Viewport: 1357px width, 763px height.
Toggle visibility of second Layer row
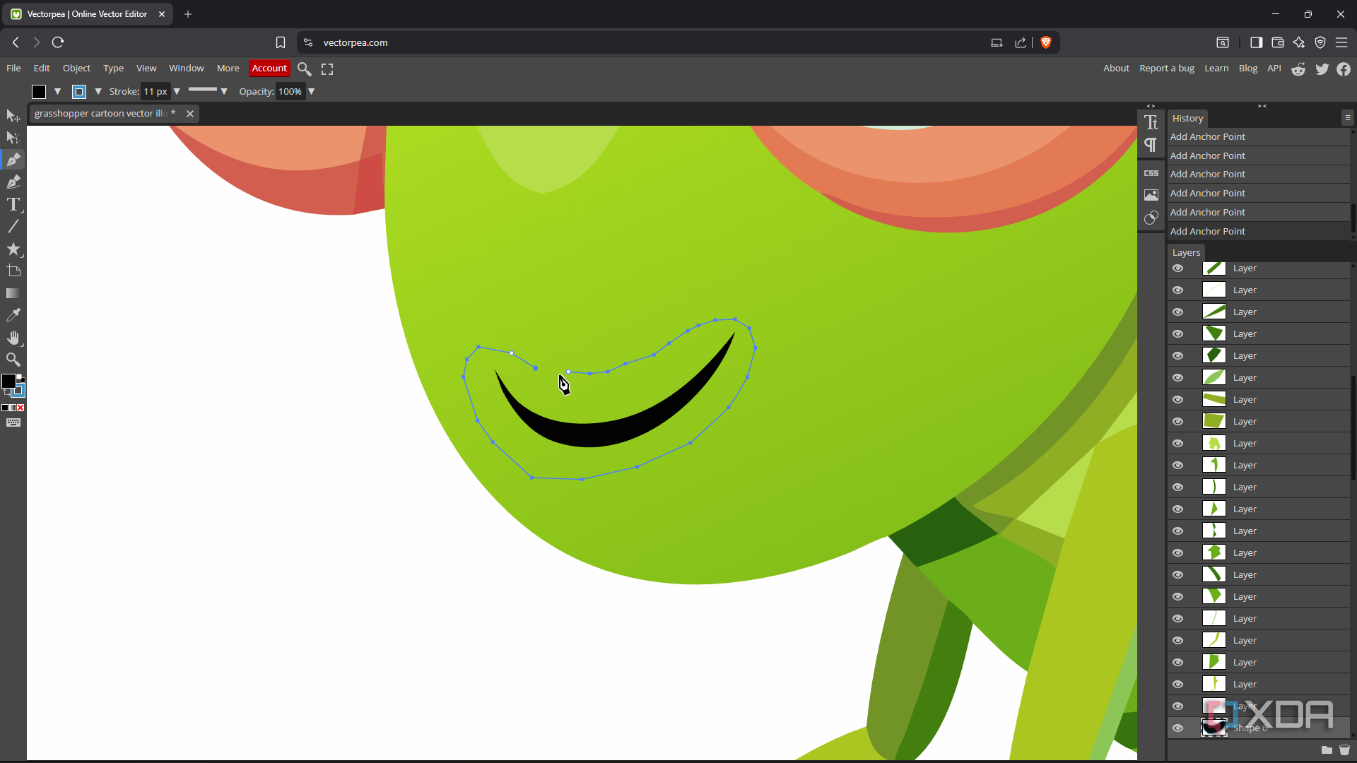click(1177, 290)
